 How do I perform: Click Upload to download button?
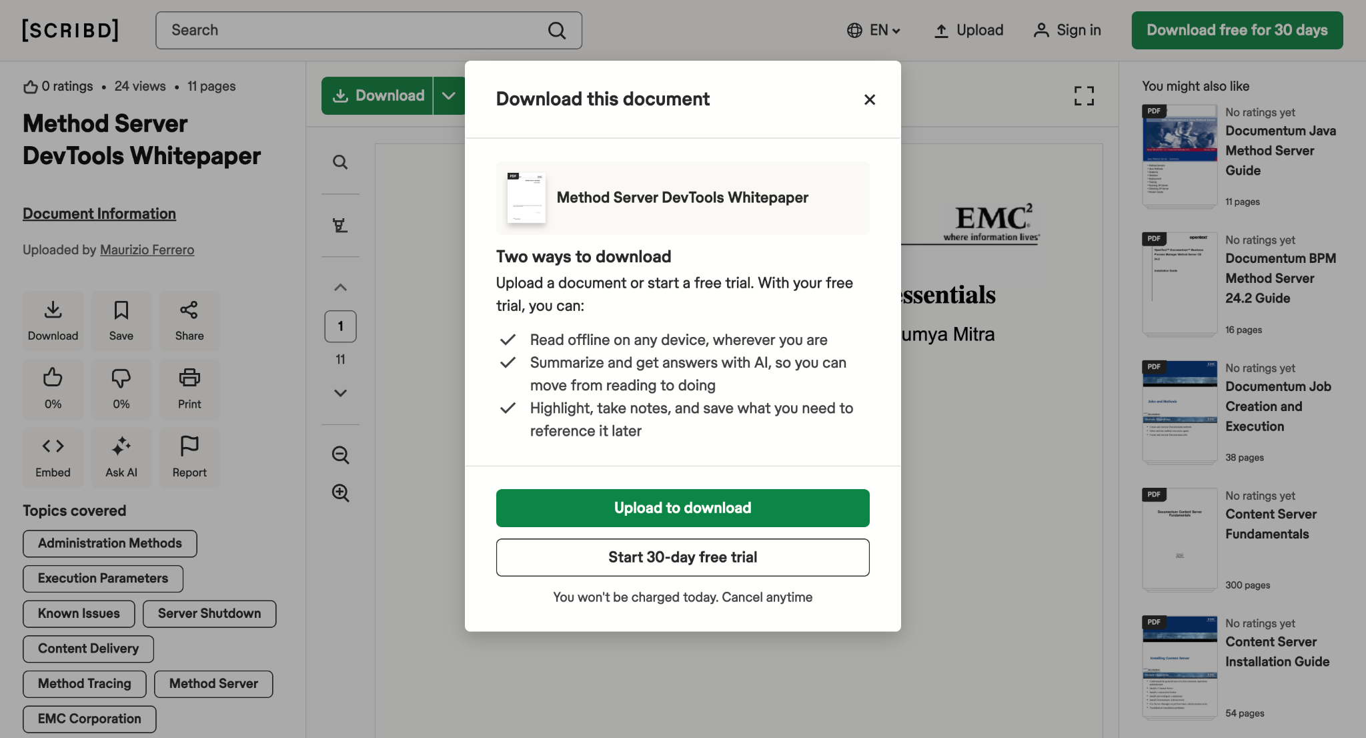click(x=683, y=508)
